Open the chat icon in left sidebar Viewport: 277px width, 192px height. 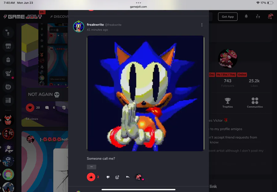8,33
